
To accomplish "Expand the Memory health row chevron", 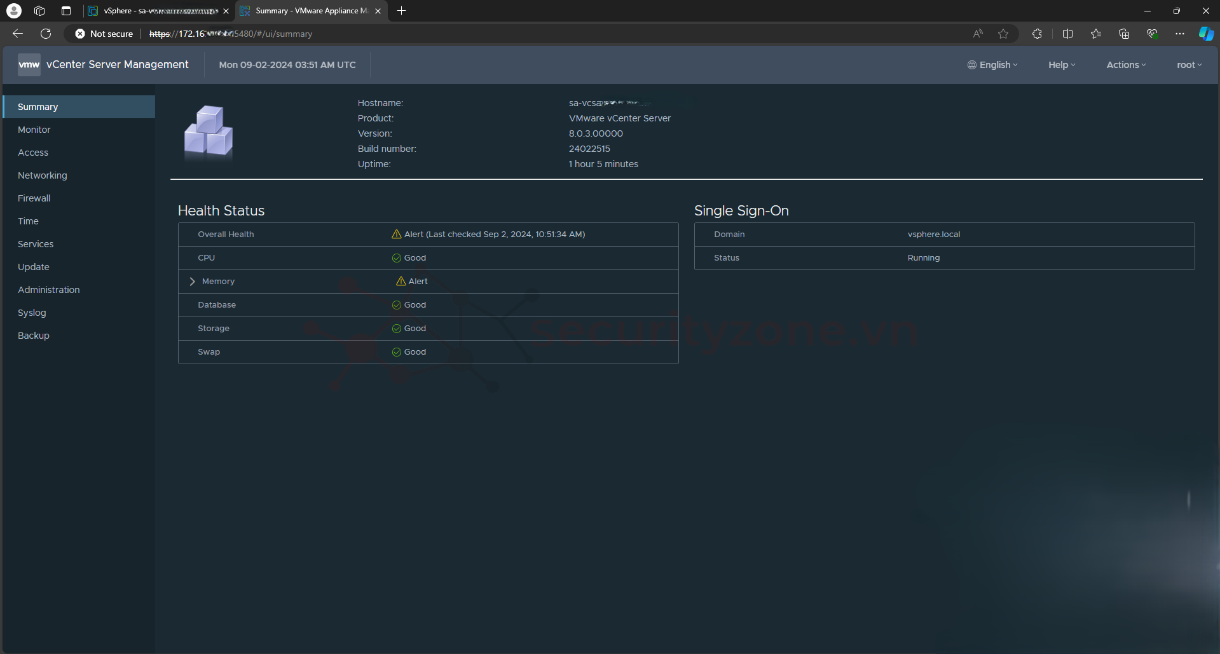I will 192,282.
